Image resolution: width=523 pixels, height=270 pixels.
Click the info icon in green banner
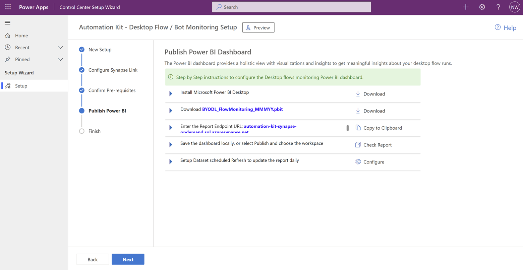pos(171,77)
